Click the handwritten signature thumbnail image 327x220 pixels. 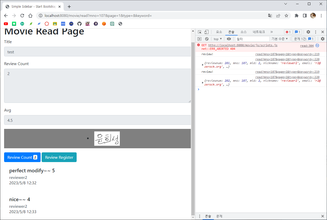coord(107,139)
